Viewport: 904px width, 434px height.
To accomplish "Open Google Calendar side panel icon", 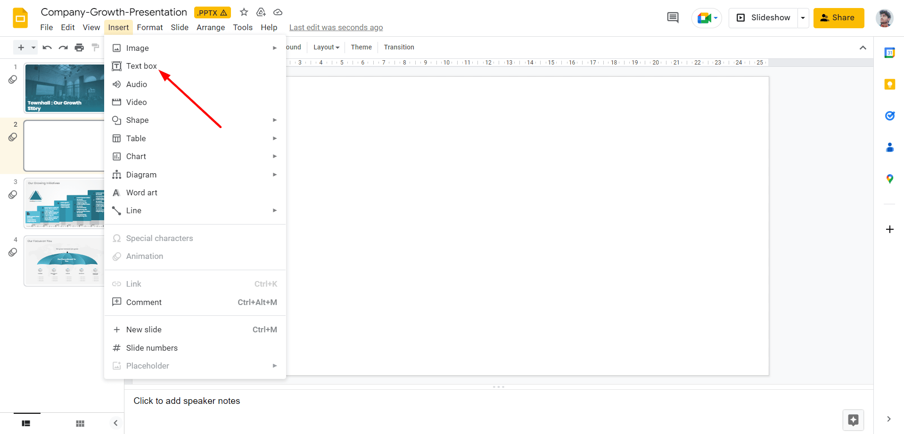I will click(x=889, y=53).
